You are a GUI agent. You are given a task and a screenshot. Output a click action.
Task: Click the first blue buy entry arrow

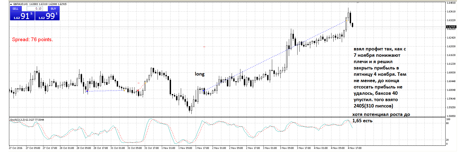pyautogui.click(x=87, y=91)
